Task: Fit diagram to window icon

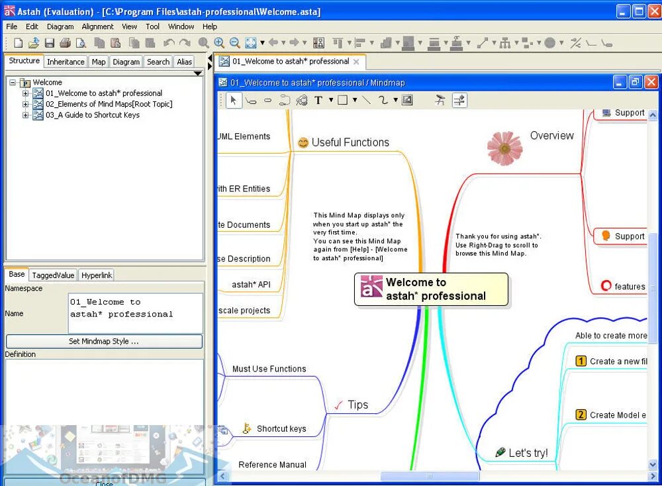Action: (x=251, y=42)
